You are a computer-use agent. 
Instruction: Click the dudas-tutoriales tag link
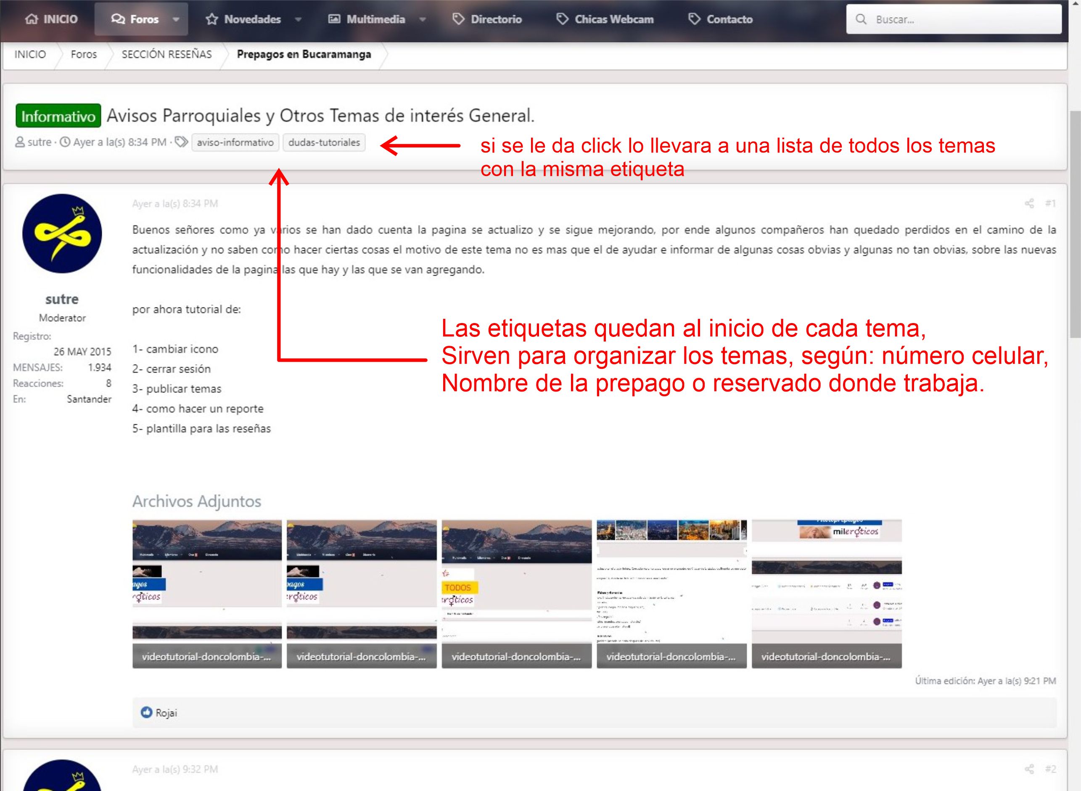pos(324,142)
